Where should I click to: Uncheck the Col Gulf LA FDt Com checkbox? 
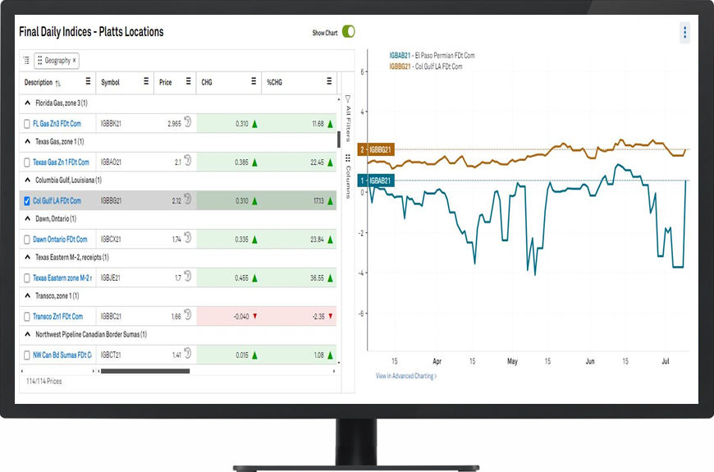tap(27, 200)
